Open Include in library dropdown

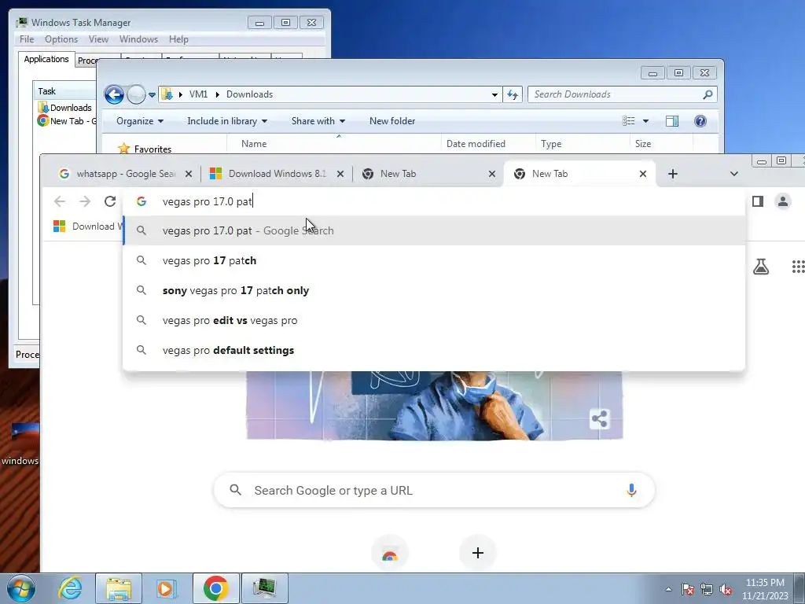(227, 121)
